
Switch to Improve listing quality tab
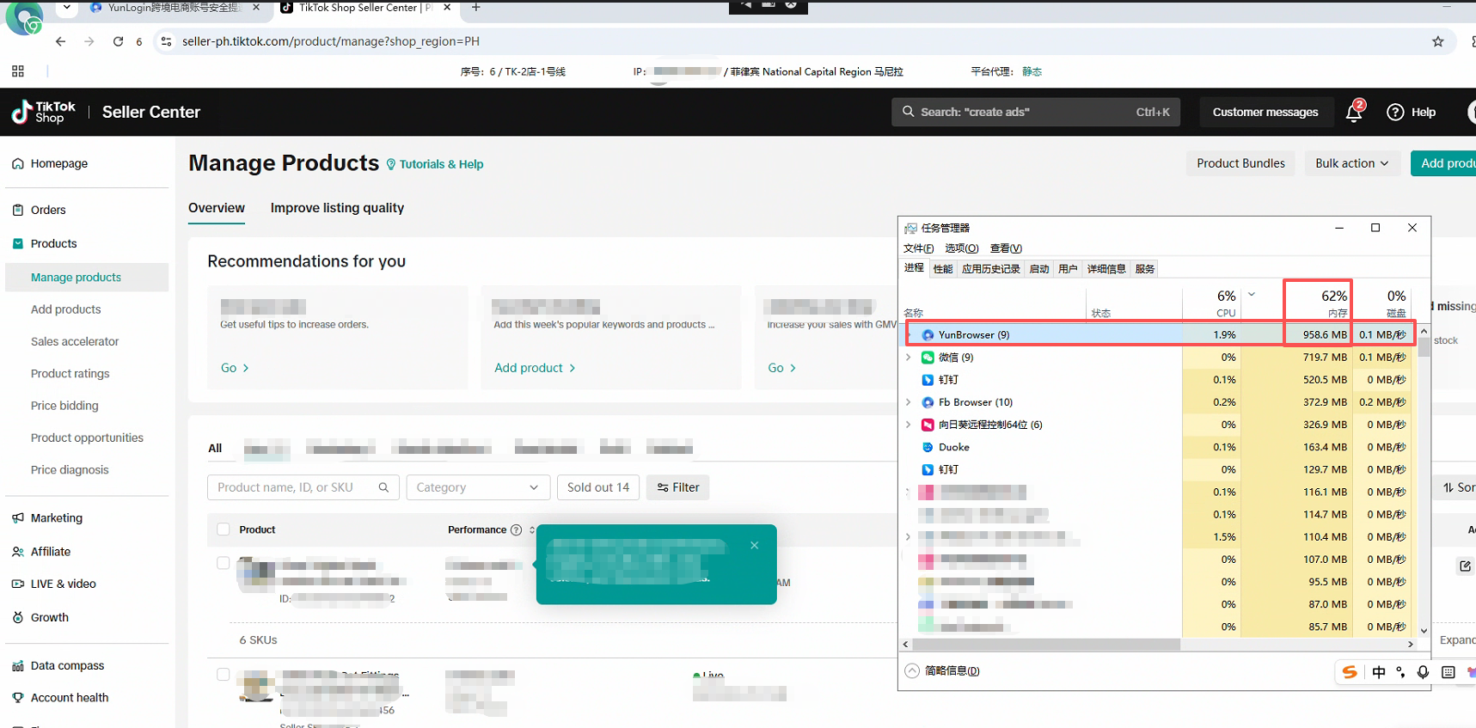pos(337,208)
